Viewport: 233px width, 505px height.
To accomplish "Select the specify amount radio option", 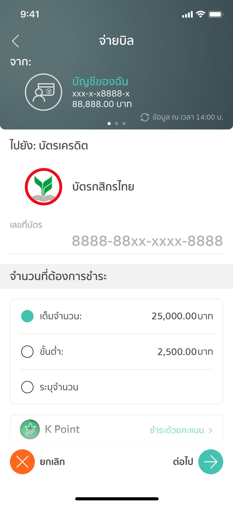I will click(x=27, y=387).
